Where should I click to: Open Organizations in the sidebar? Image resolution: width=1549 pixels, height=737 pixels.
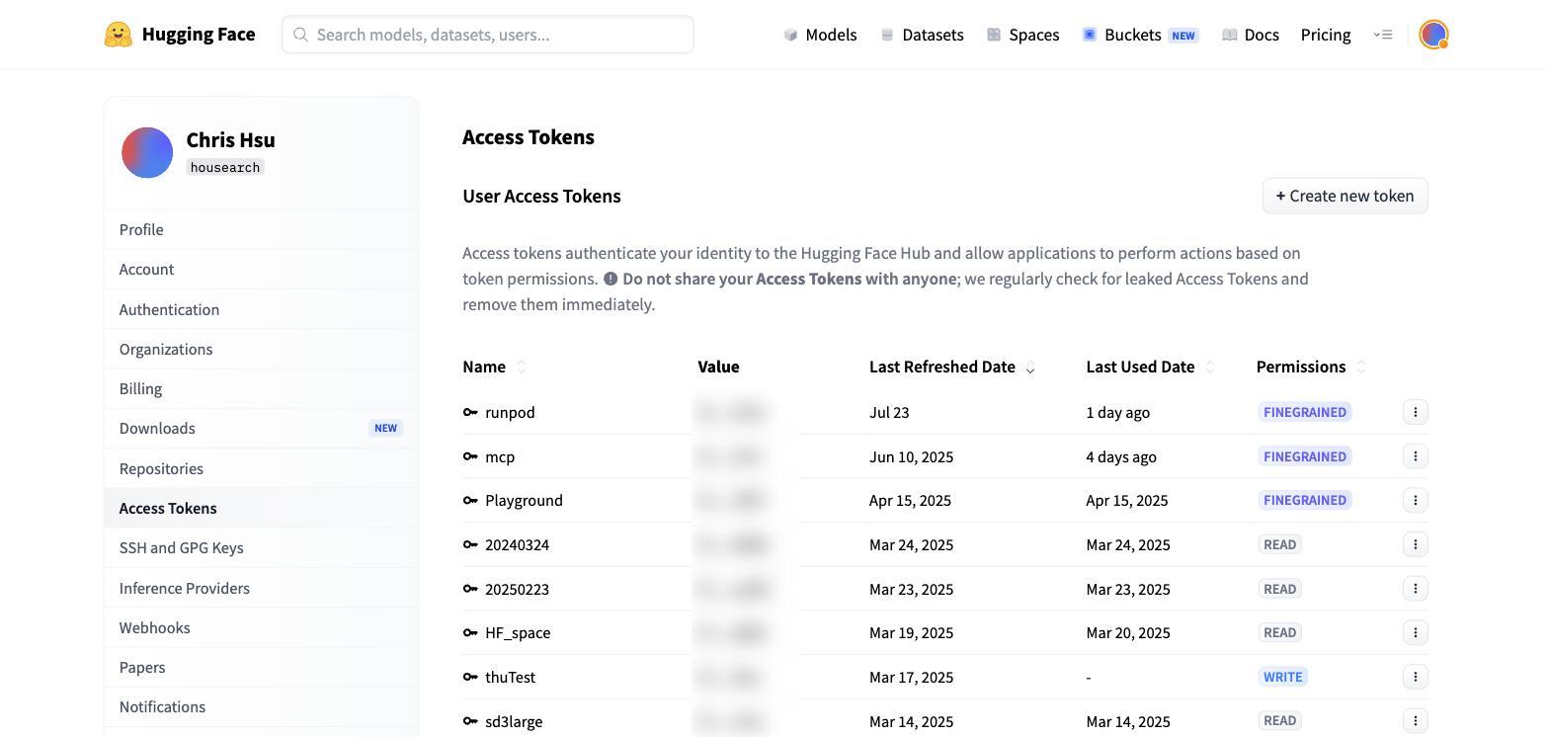point(261,349)
